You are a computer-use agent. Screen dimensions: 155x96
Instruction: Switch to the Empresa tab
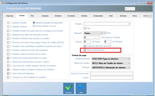pos(9,16)
